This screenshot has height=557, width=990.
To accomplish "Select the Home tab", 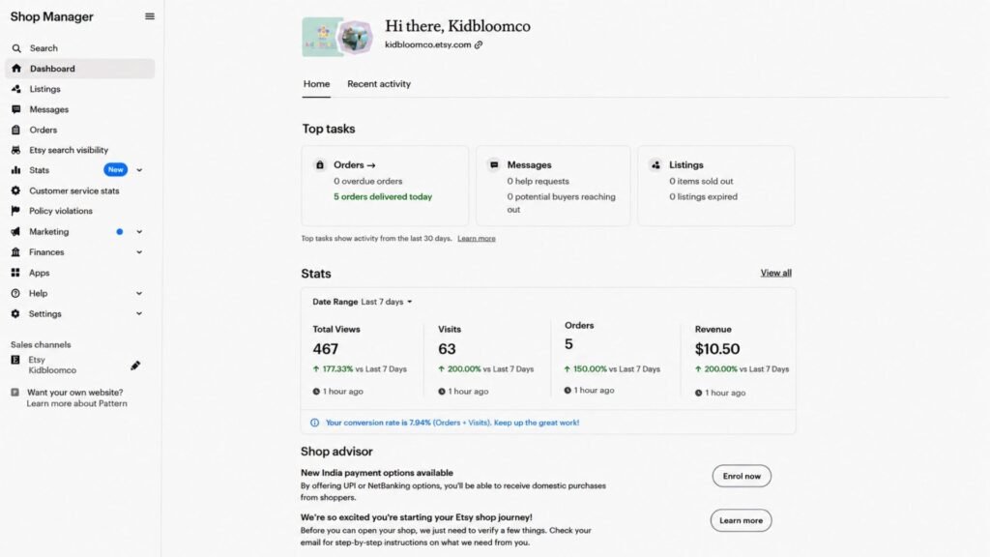I will pyautogui.click(x=316, y=84).
